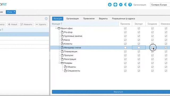Click the Фронт-офис folder icon
The height and width of the screenshot is (96, 170).
(59, 28)
